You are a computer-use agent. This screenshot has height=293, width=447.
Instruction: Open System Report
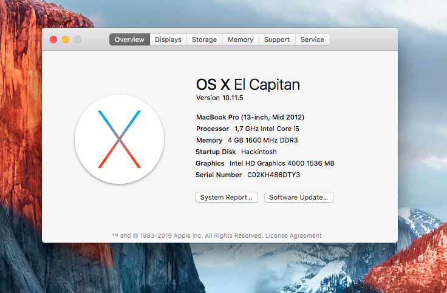[227, 197]
